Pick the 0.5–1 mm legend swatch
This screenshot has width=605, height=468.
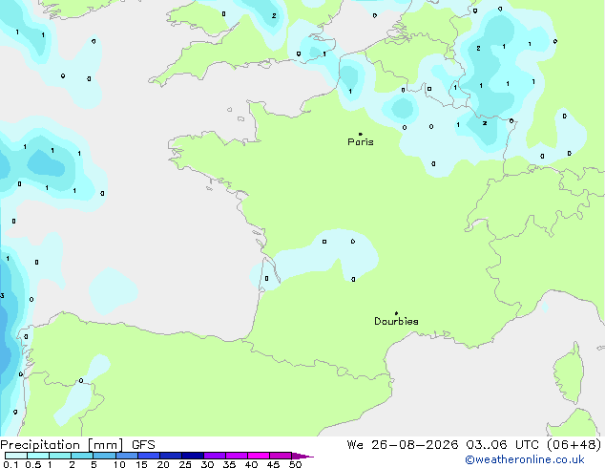(x=38, y=456)
